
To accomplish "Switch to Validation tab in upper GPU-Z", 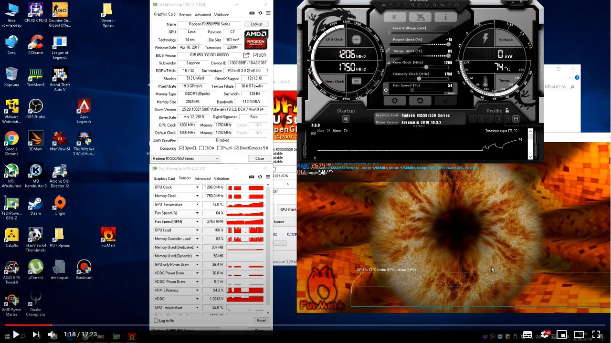I will coord(221,15).
